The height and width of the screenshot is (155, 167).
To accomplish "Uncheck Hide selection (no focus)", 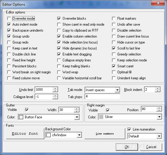I will pos(59,42).
